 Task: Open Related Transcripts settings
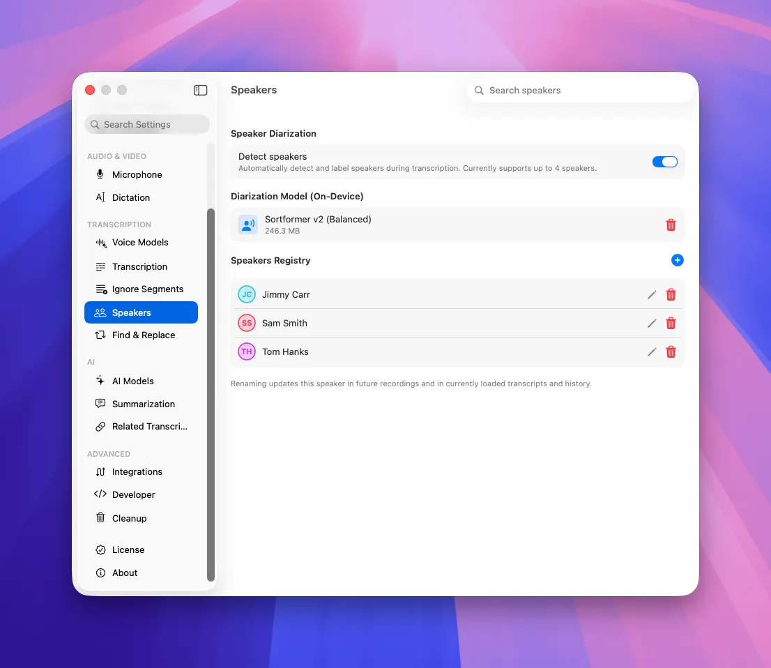[x=141, y=427]
